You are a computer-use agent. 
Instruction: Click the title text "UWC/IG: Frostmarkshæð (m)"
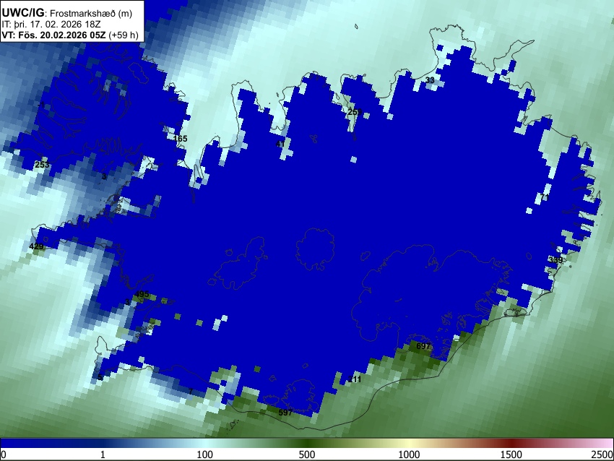click(x=66, y=13)
